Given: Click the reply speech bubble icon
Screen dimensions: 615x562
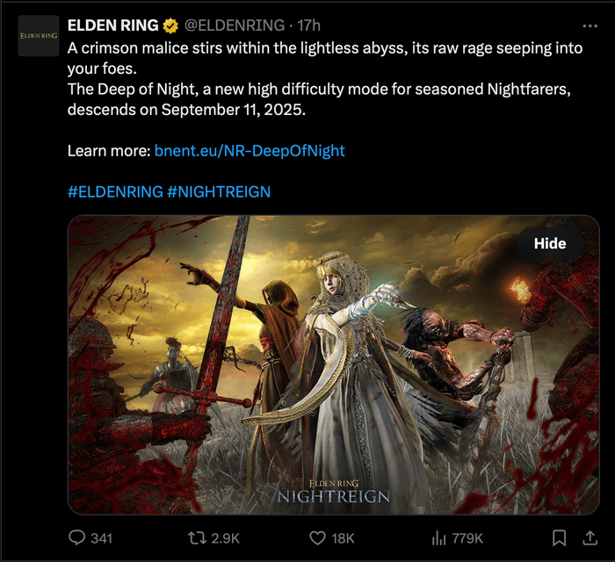Looking at the screenshot, I should coord(76,537).
